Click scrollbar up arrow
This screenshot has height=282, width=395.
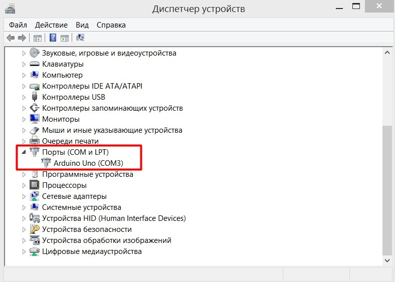(387, 53)
